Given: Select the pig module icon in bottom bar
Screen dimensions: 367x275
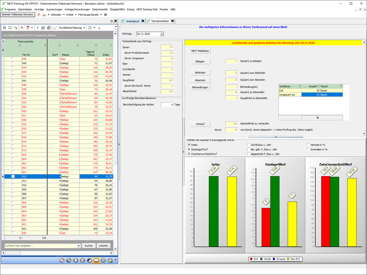Looking at the screenshot, I should point(96,260).
